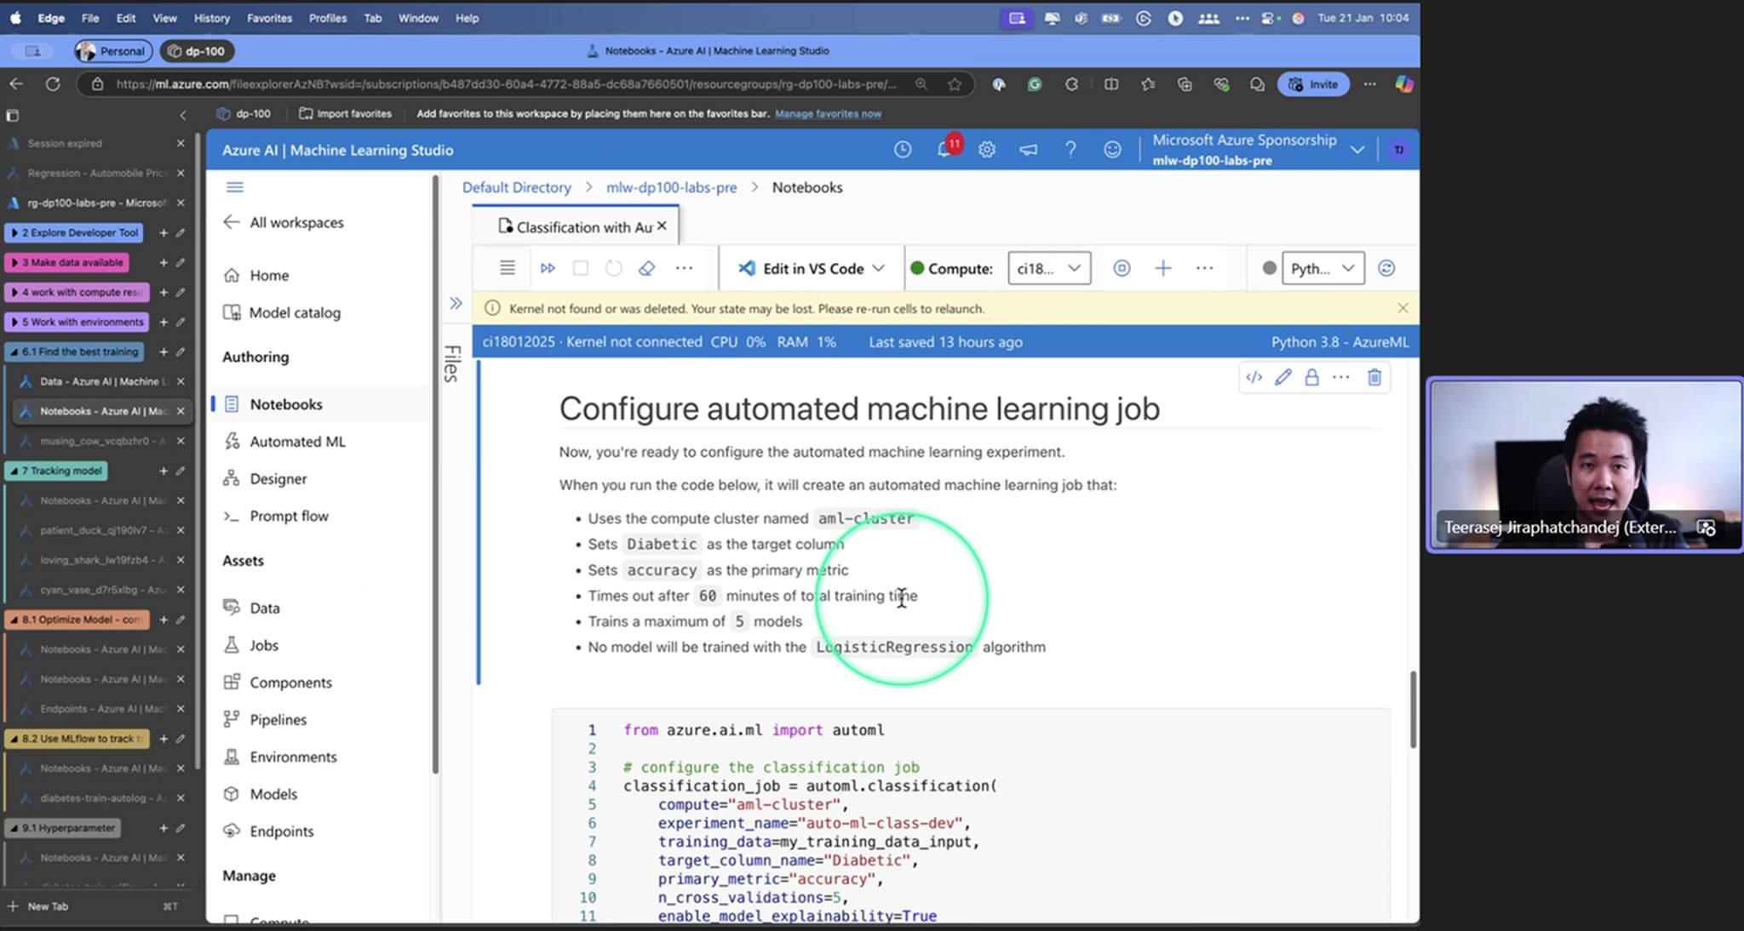Open a New Tab in sidebar
This screenshot has width=1744, height=931.
point(48,906)
